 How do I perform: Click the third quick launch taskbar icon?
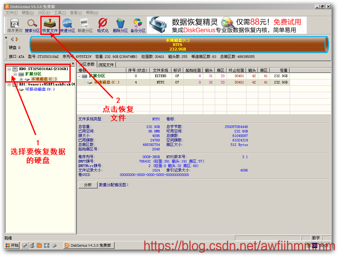pos(39,245)
